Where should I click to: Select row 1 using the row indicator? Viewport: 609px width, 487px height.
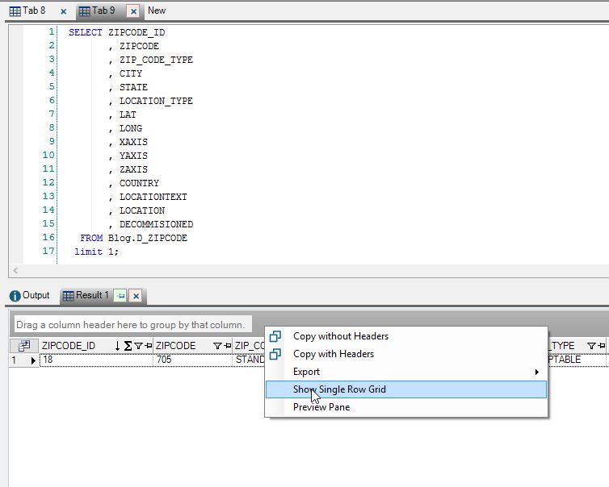click(x=24, y=360)
